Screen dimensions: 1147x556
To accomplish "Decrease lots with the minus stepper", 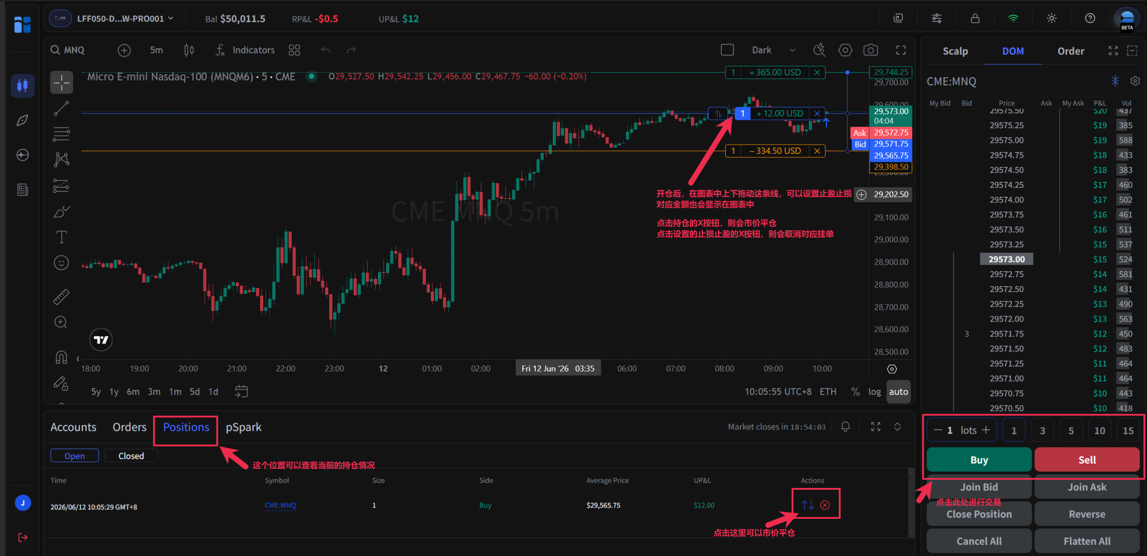I will tap(938, 430).
